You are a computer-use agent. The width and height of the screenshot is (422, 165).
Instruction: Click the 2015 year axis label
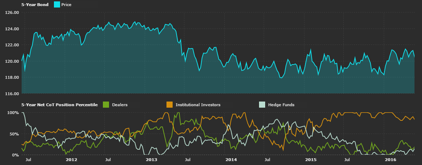point(311,160)
